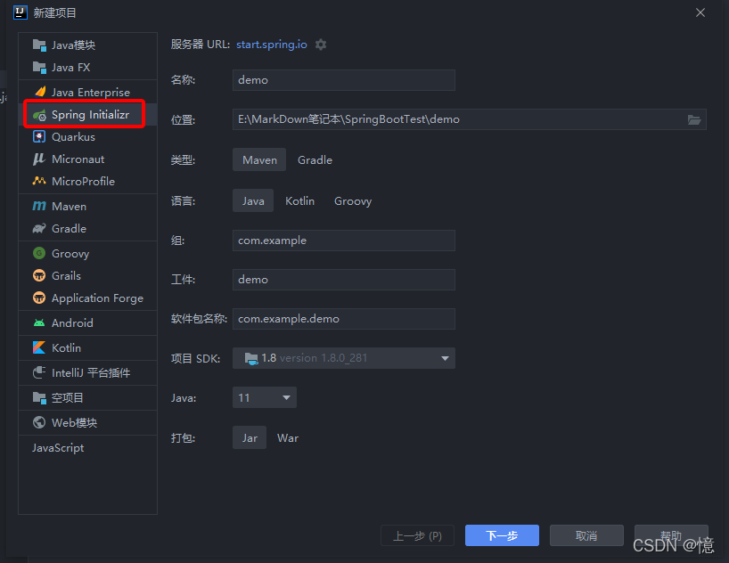
Task: Select the Gradle elephant icon in sidebar
Action: pyautogui.click(x=39, y=228)
